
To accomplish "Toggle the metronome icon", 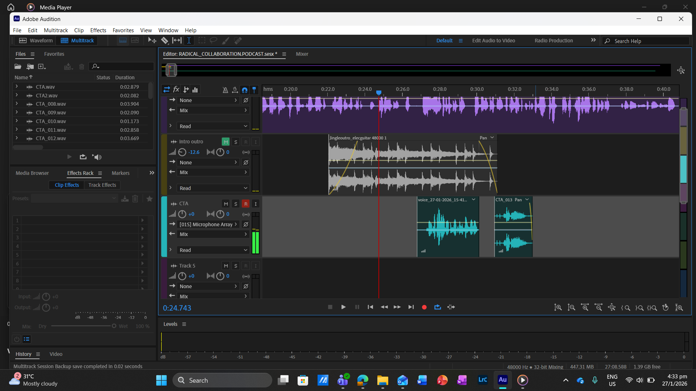I will click(x=225, y=90).
